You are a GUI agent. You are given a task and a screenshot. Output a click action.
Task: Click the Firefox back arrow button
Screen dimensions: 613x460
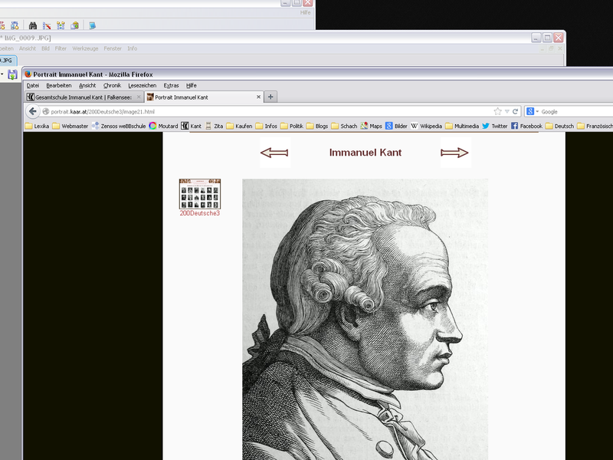33,111
